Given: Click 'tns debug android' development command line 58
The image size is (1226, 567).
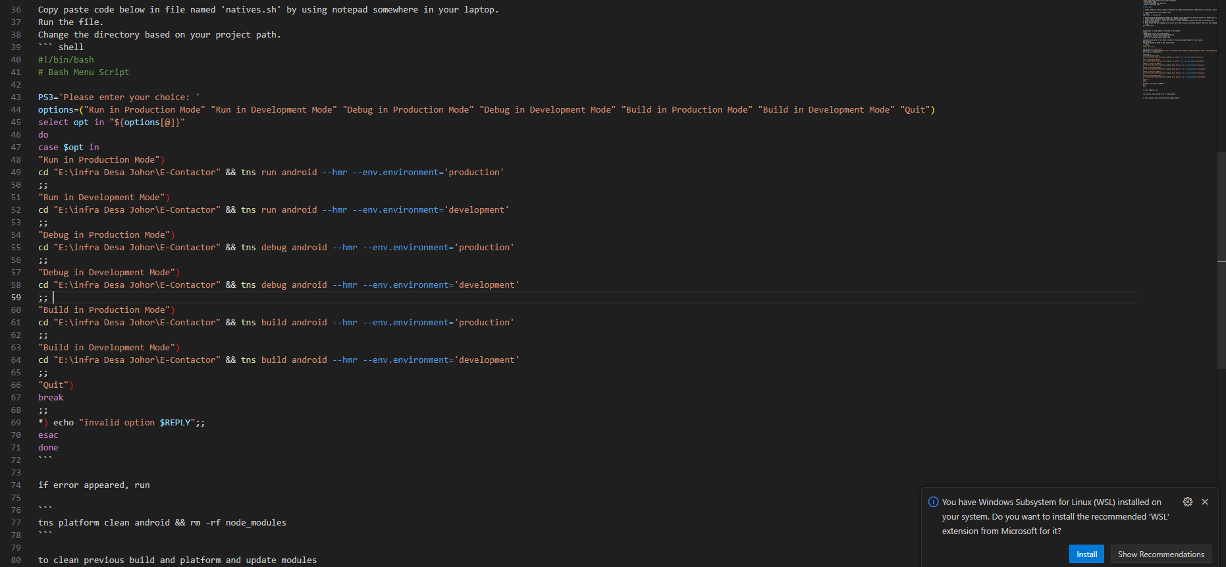Looking at the screenshot, I should click(279, 285).
